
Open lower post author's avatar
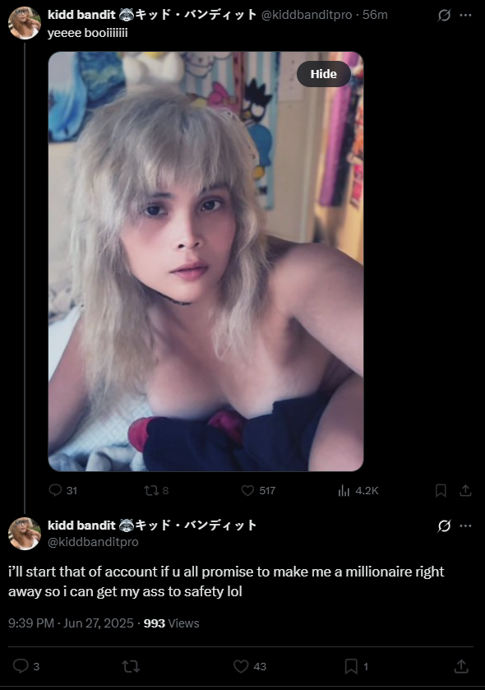(x=24, y=534)
